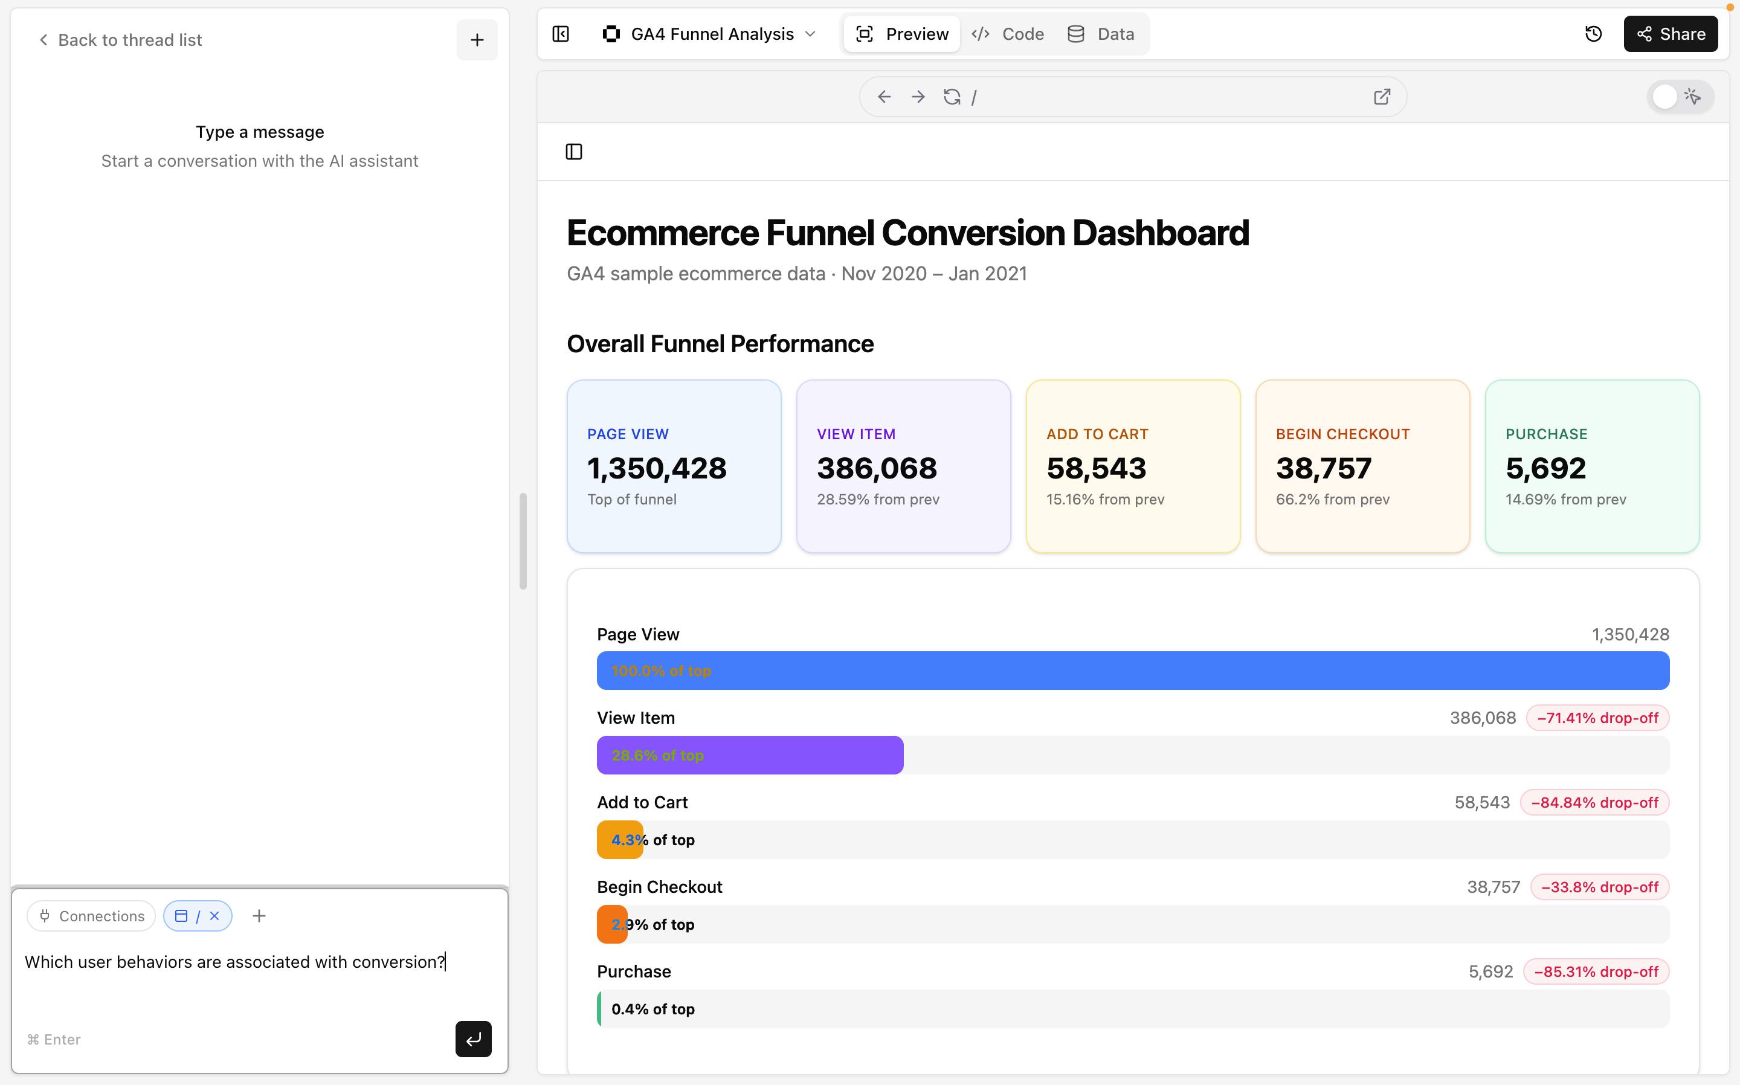
Task: Switch to the Code tab
Action: coord(1007,34)
